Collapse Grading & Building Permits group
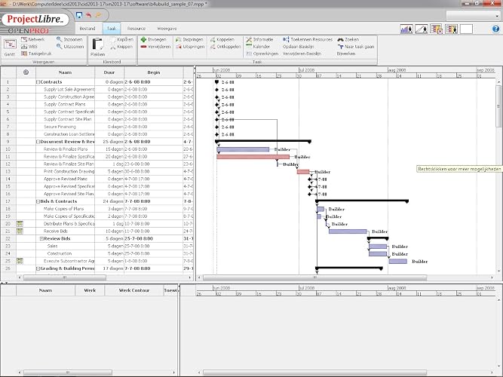Screen dimensions: 503x377 (x=38, y=268)
